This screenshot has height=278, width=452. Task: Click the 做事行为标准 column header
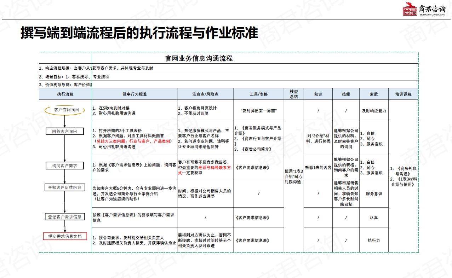[x=135, y=94]
